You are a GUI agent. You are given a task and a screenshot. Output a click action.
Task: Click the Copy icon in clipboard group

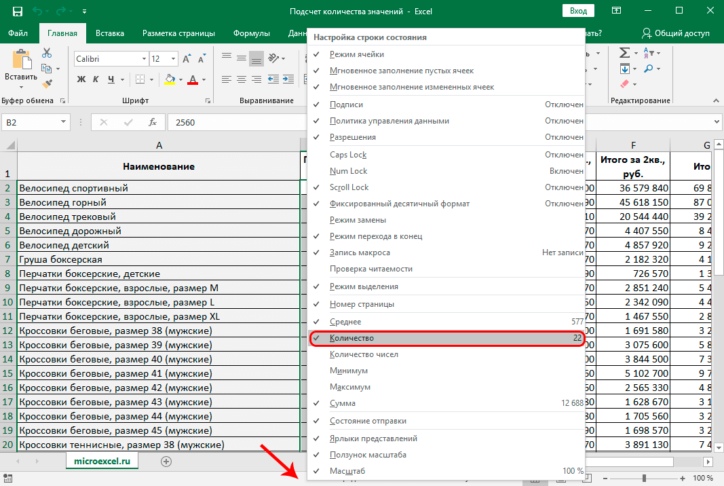(x=47, y=69)
